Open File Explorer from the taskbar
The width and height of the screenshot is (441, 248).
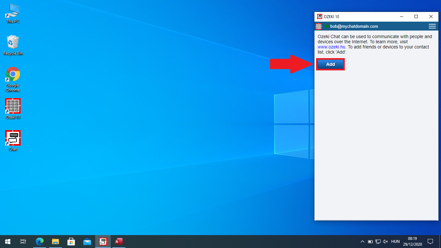[56, 241]
